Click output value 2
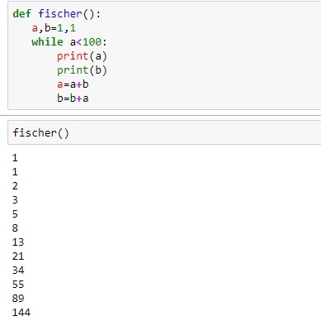 tap(15, 186)
